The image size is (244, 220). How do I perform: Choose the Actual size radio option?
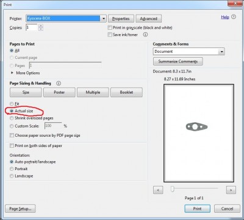(x=12, y=111)
